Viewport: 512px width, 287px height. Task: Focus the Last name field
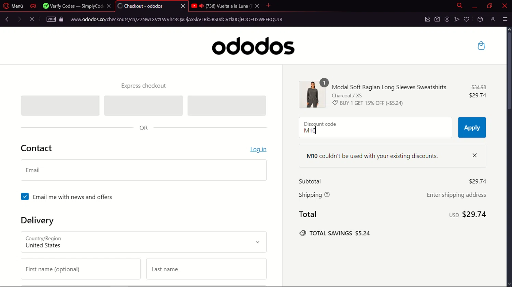207,269
